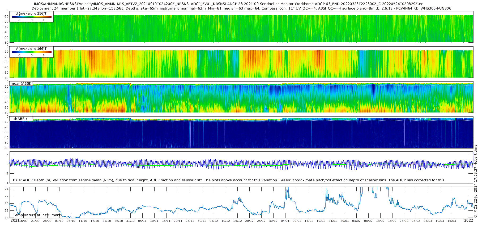Click the '15/12' date tick label
This screenshot has height=225, width=478.
pos(238,221)
